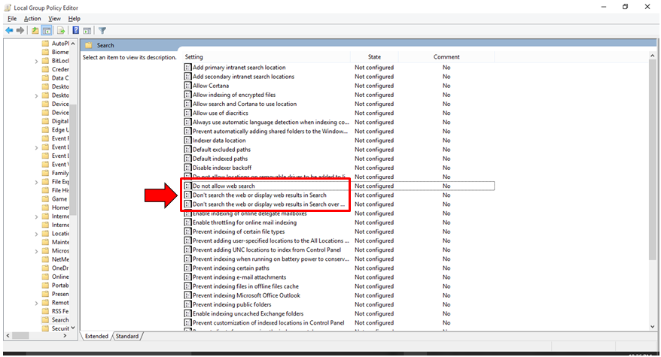Open the Action menu
This screenshot has height=357, width=661.
coord(32,19)
